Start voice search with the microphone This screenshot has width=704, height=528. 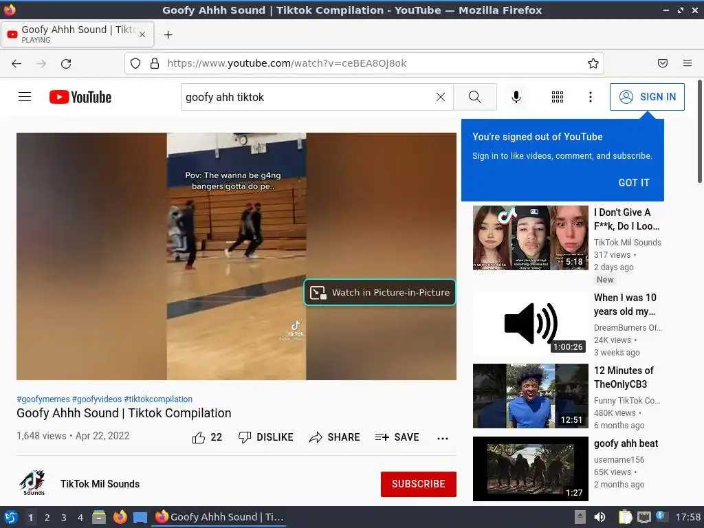tap(516, 97)
